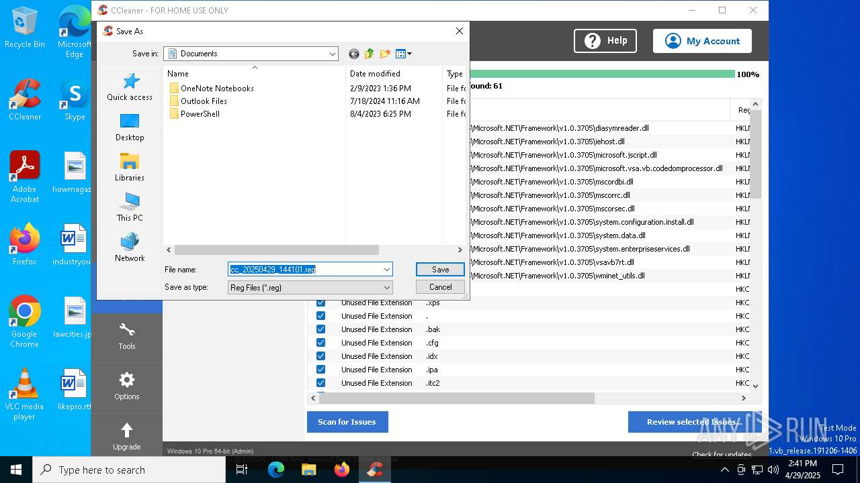Open CCleaner Help
860x483 pixels.
tap(605, 41)
